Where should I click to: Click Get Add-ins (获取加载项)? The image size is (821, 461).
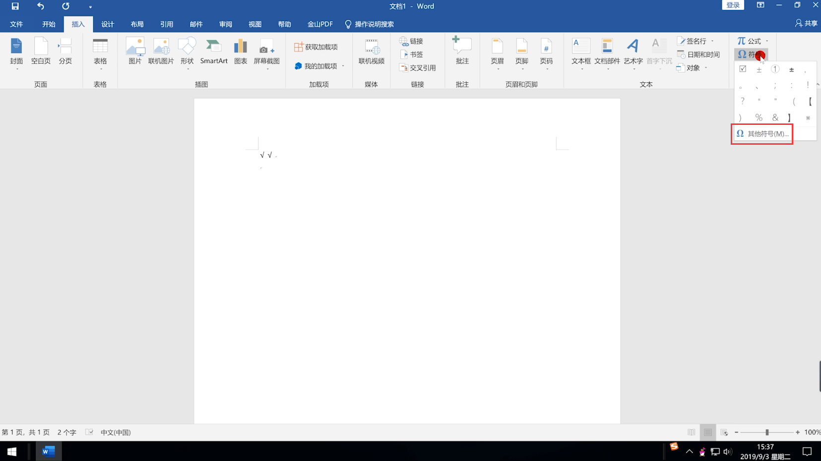[316, 47]
